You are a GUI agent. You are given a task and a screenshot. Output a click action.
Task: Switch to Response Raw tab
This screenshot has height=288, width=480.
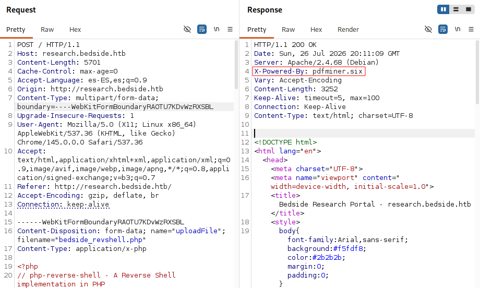(x=288, y=30)
